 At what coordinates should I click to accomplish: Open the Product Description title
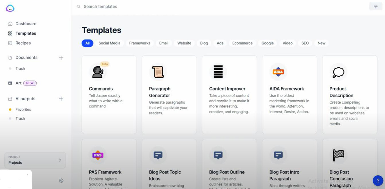(341, 92)
